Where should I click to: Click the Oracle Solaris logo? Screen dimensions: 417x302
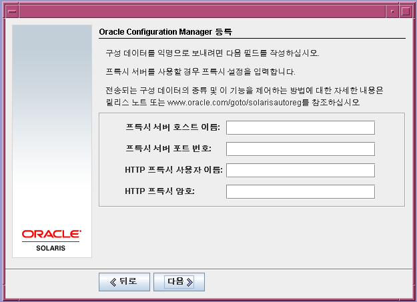51,241
